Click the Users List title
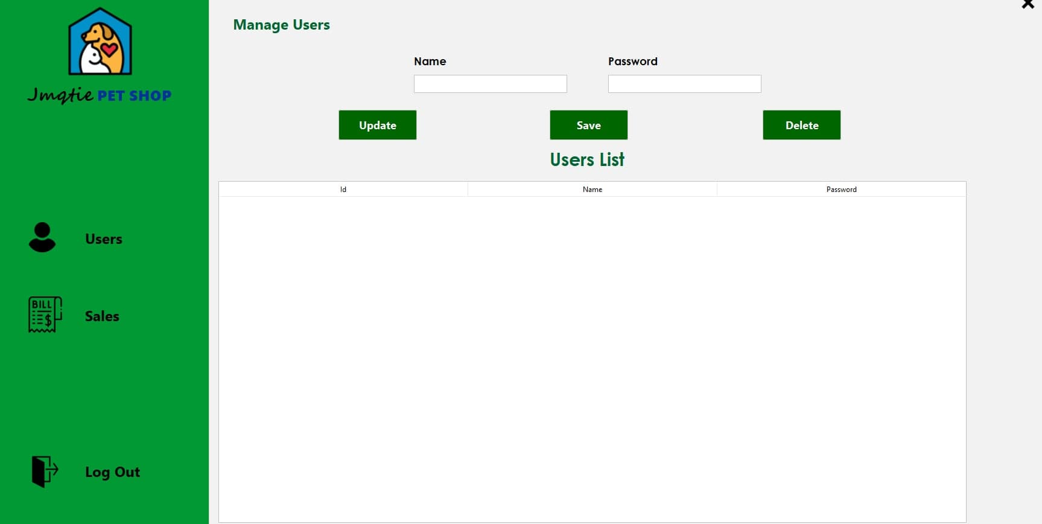The height and width of the screenshot is (524, 1042). pos(587,159)
